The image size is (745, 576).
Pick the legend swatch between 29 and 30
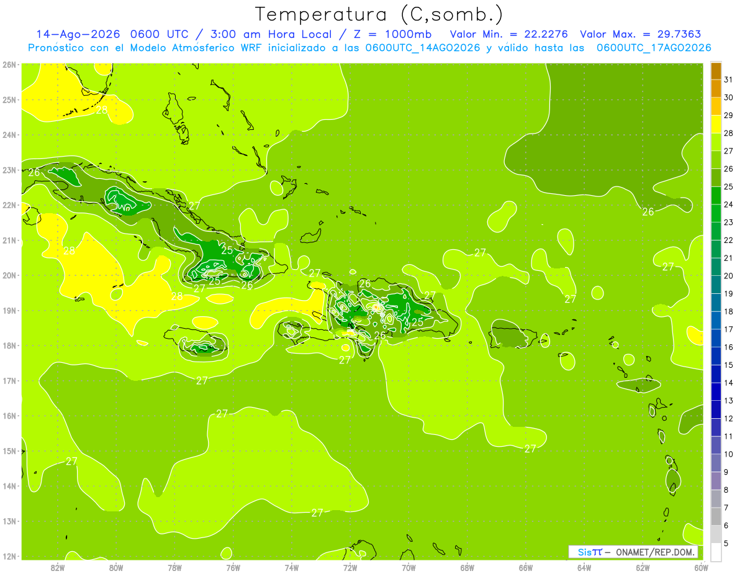click(716, 107)
